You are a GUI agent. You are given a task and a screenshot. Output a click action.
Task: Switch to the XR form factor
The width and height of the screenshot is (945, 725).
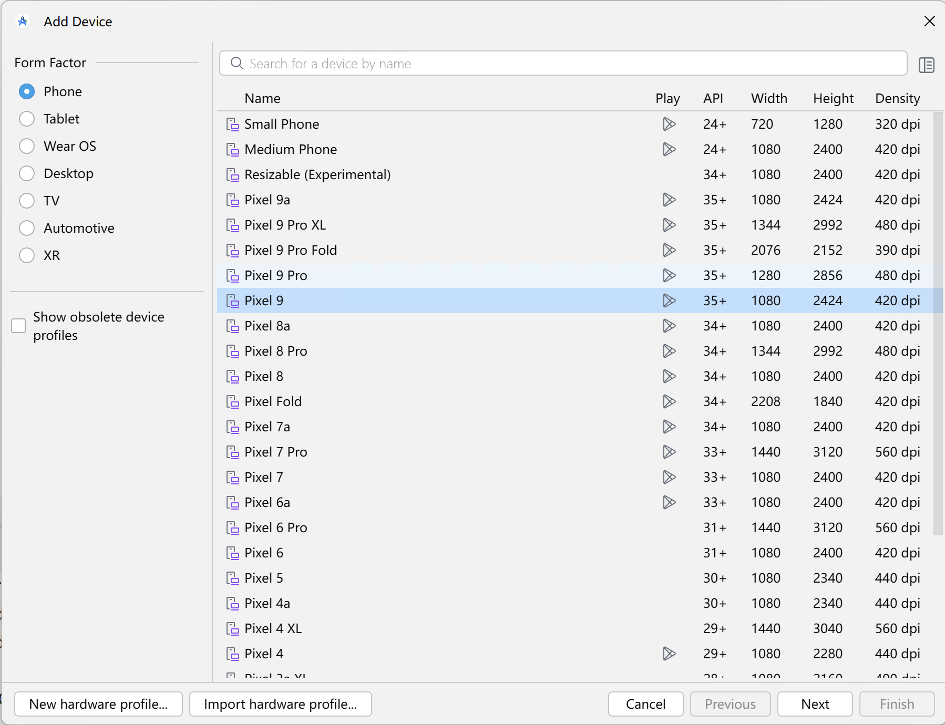[27, 255]
